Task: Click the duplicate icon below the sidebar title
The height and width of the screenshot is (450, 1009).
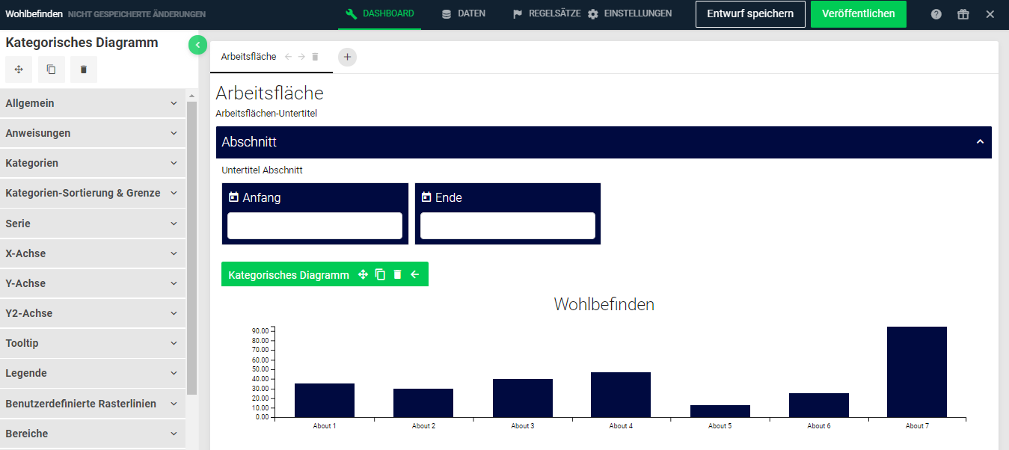Action: coord(52,70)
